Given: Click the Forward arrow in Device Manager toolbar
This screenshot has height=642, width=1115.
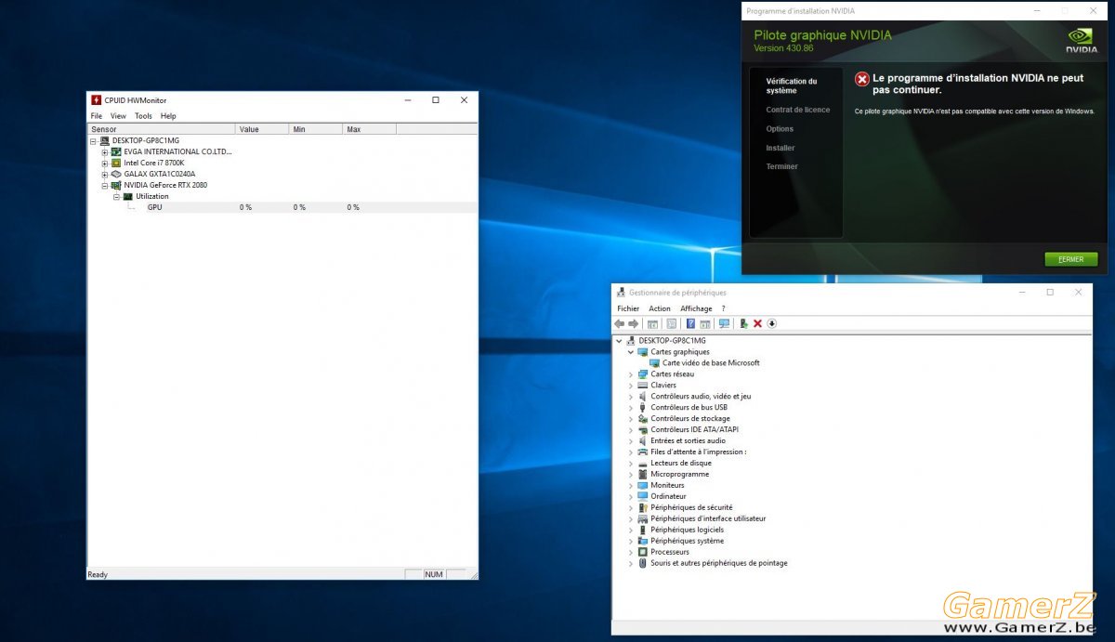Looking at the screenshot, I should pos(634,323).
